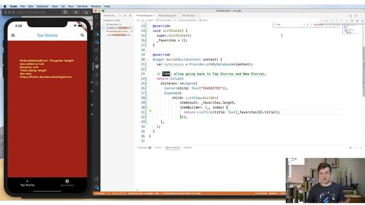Open the PROBLEMS panel tab
This screenshot has height=205, width=365.
point(144,147)
